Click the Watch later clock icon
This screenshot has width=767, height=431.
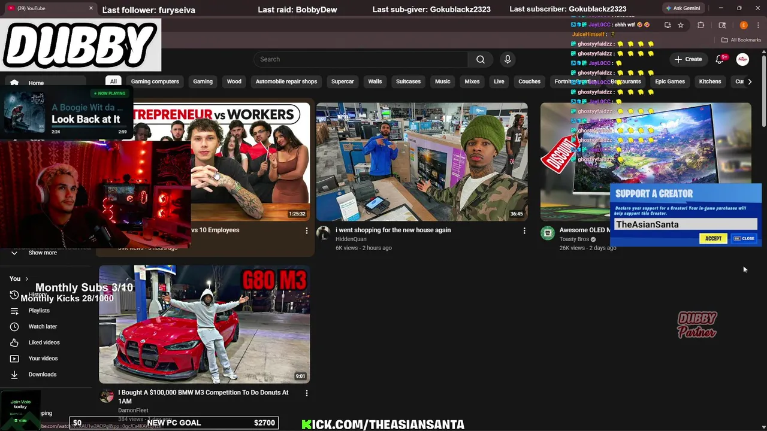[x=14, y=326]
